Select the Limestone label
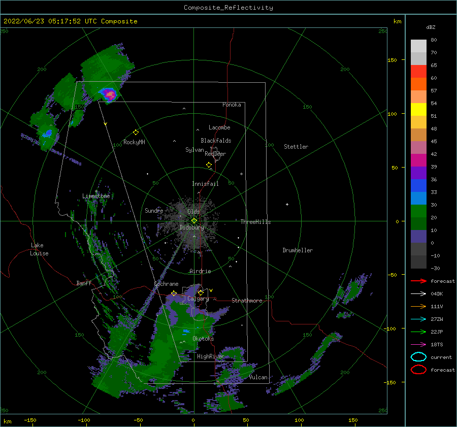457x427 pixels. tap(96, 196)
